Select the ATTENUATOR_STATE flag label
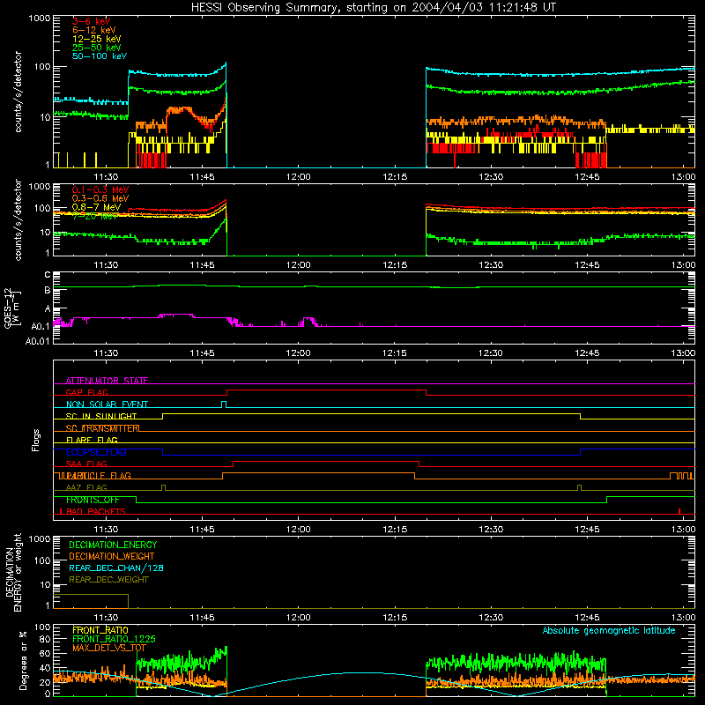705x705 pixels. pos(107,381)
